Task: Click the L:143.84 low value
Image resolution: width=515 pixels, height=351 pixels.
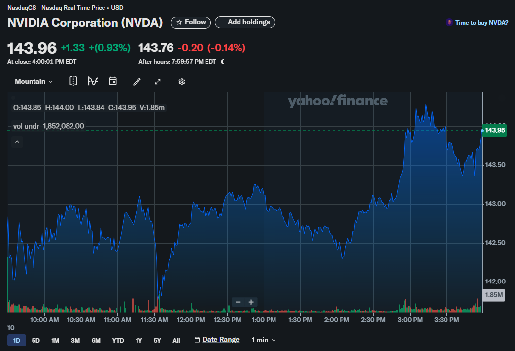Action: 91,108
